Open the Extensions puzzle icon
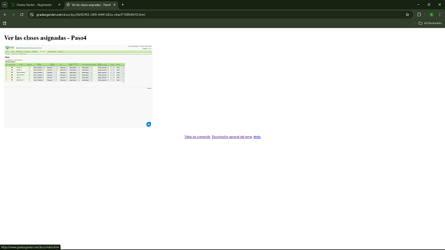 click(x=419, y=15)
